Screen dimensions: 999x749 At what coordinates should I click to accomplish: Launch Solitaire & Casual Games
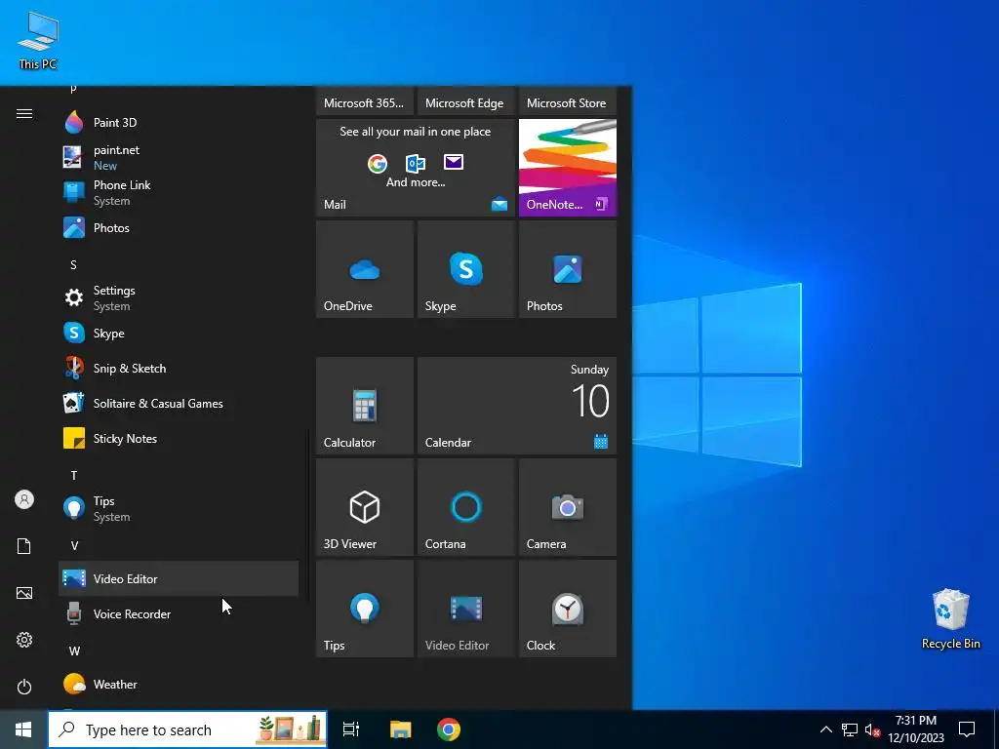(179, 403)
